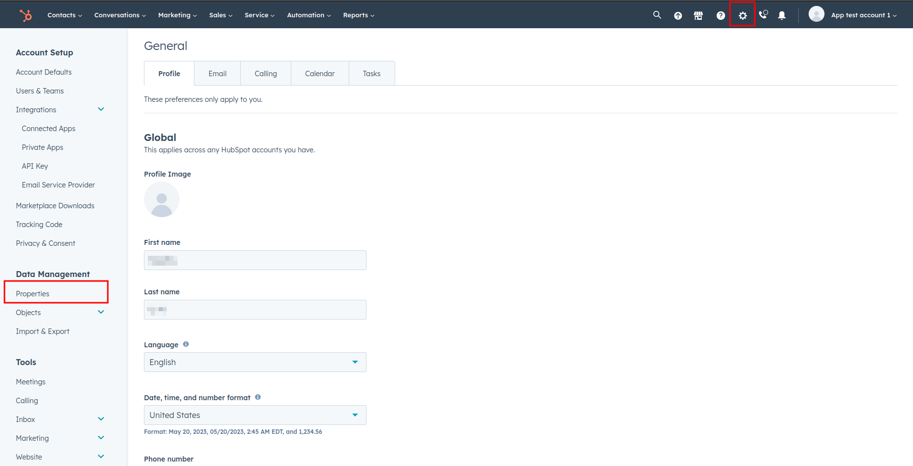Click the First name input field

click(x=255, y=260)
